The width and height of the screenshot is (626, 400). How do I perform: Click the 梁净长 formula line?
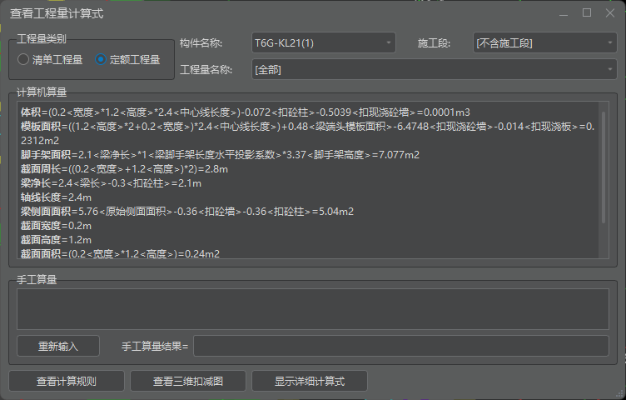111,183
